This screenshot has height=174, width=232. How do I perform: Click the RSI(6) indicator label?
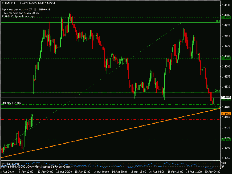[11, 164]
